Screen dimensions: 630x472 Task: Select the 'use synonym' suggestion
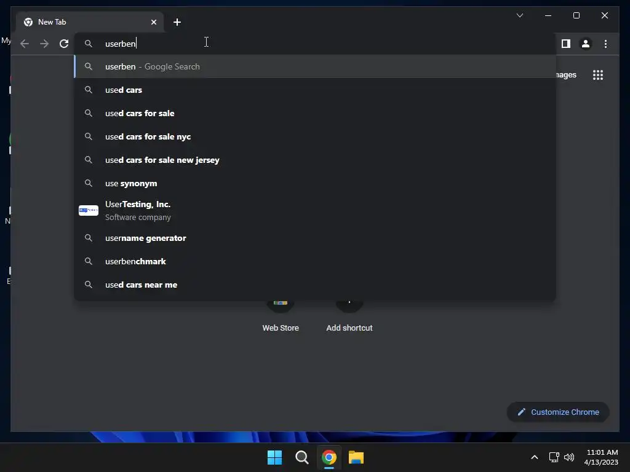[x=316, y=183]
